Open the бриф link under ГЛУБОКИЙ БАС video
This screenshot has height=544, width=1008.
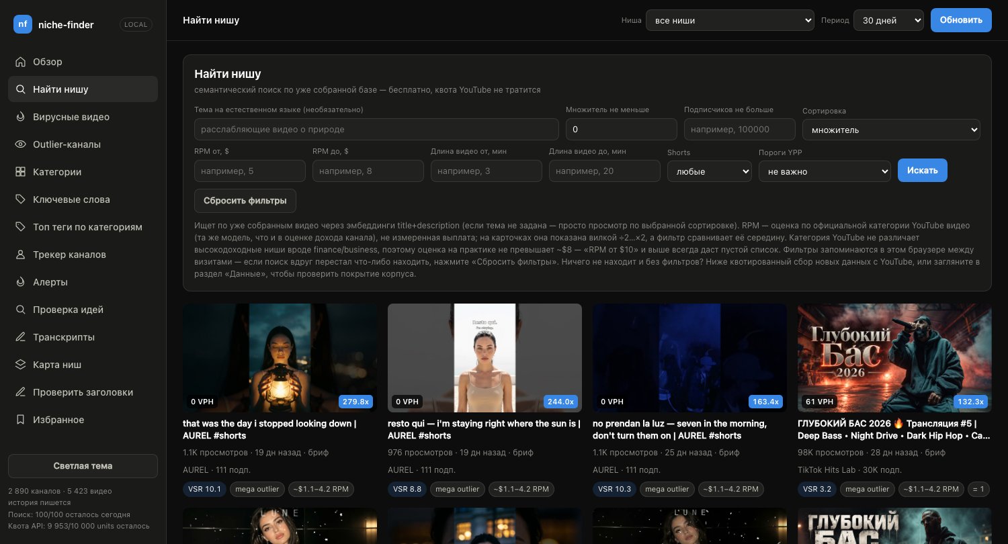(x=934, y=453)
